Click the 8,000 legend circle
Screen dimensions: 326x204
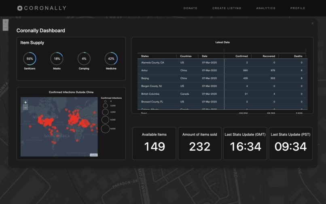(x=105, y=129)
